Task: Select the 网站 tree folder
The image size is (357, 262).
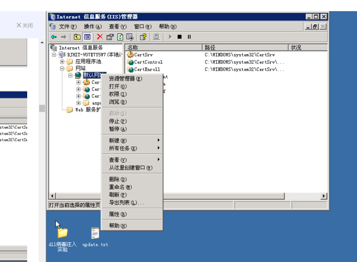Action: pyautogui.click(x=80, y=68)
